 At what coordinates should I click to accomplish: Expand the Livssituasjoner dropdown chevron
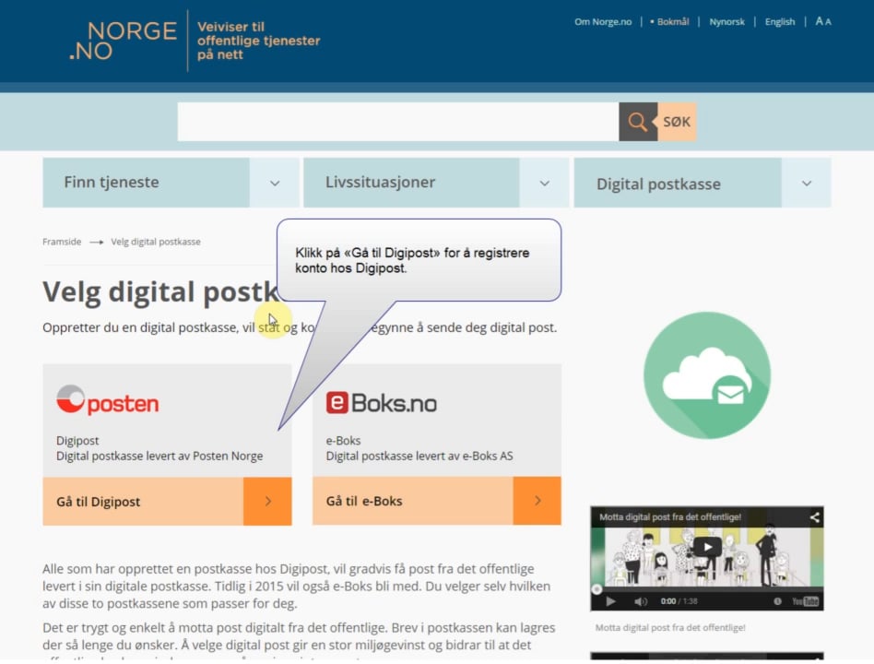click(x=545, y=183)
